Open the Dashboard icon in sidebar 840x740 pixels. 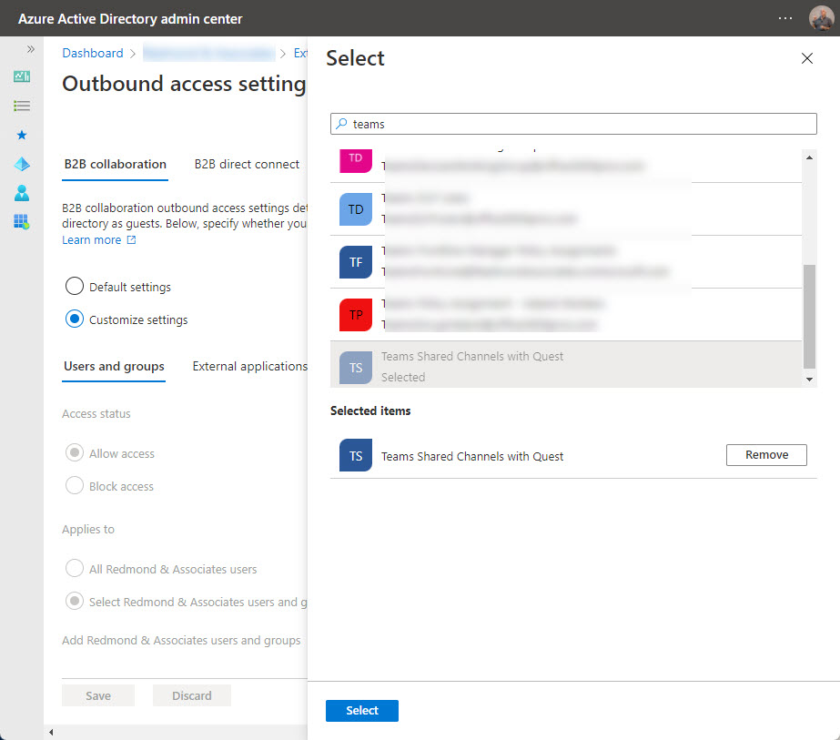[22, 76]
